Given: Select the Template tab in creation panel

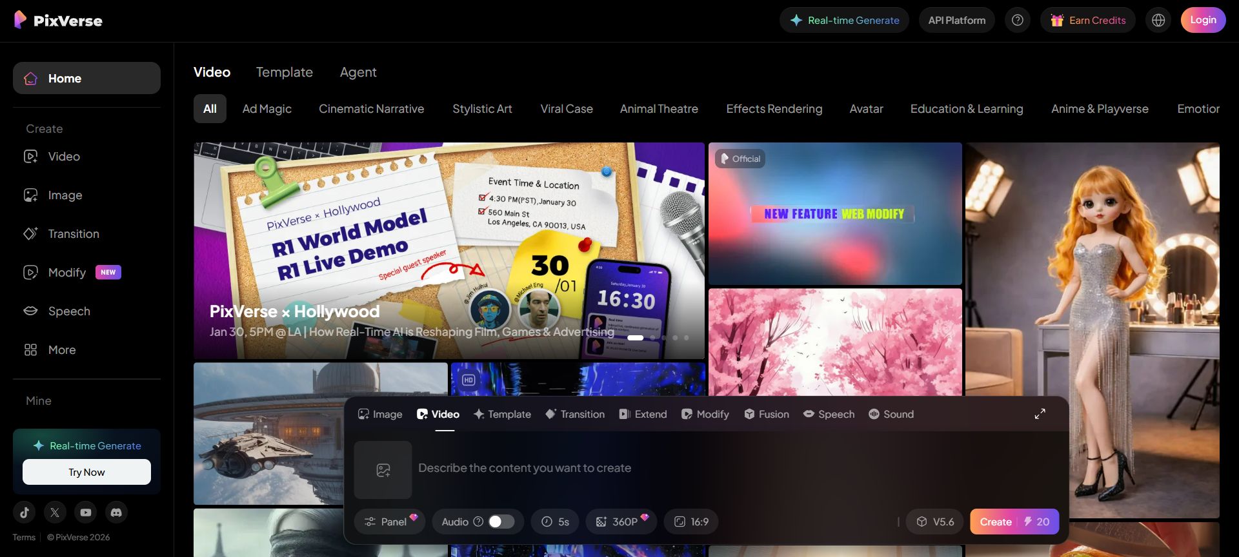Looking at the screenshot, I should click(x=502, y=414).
